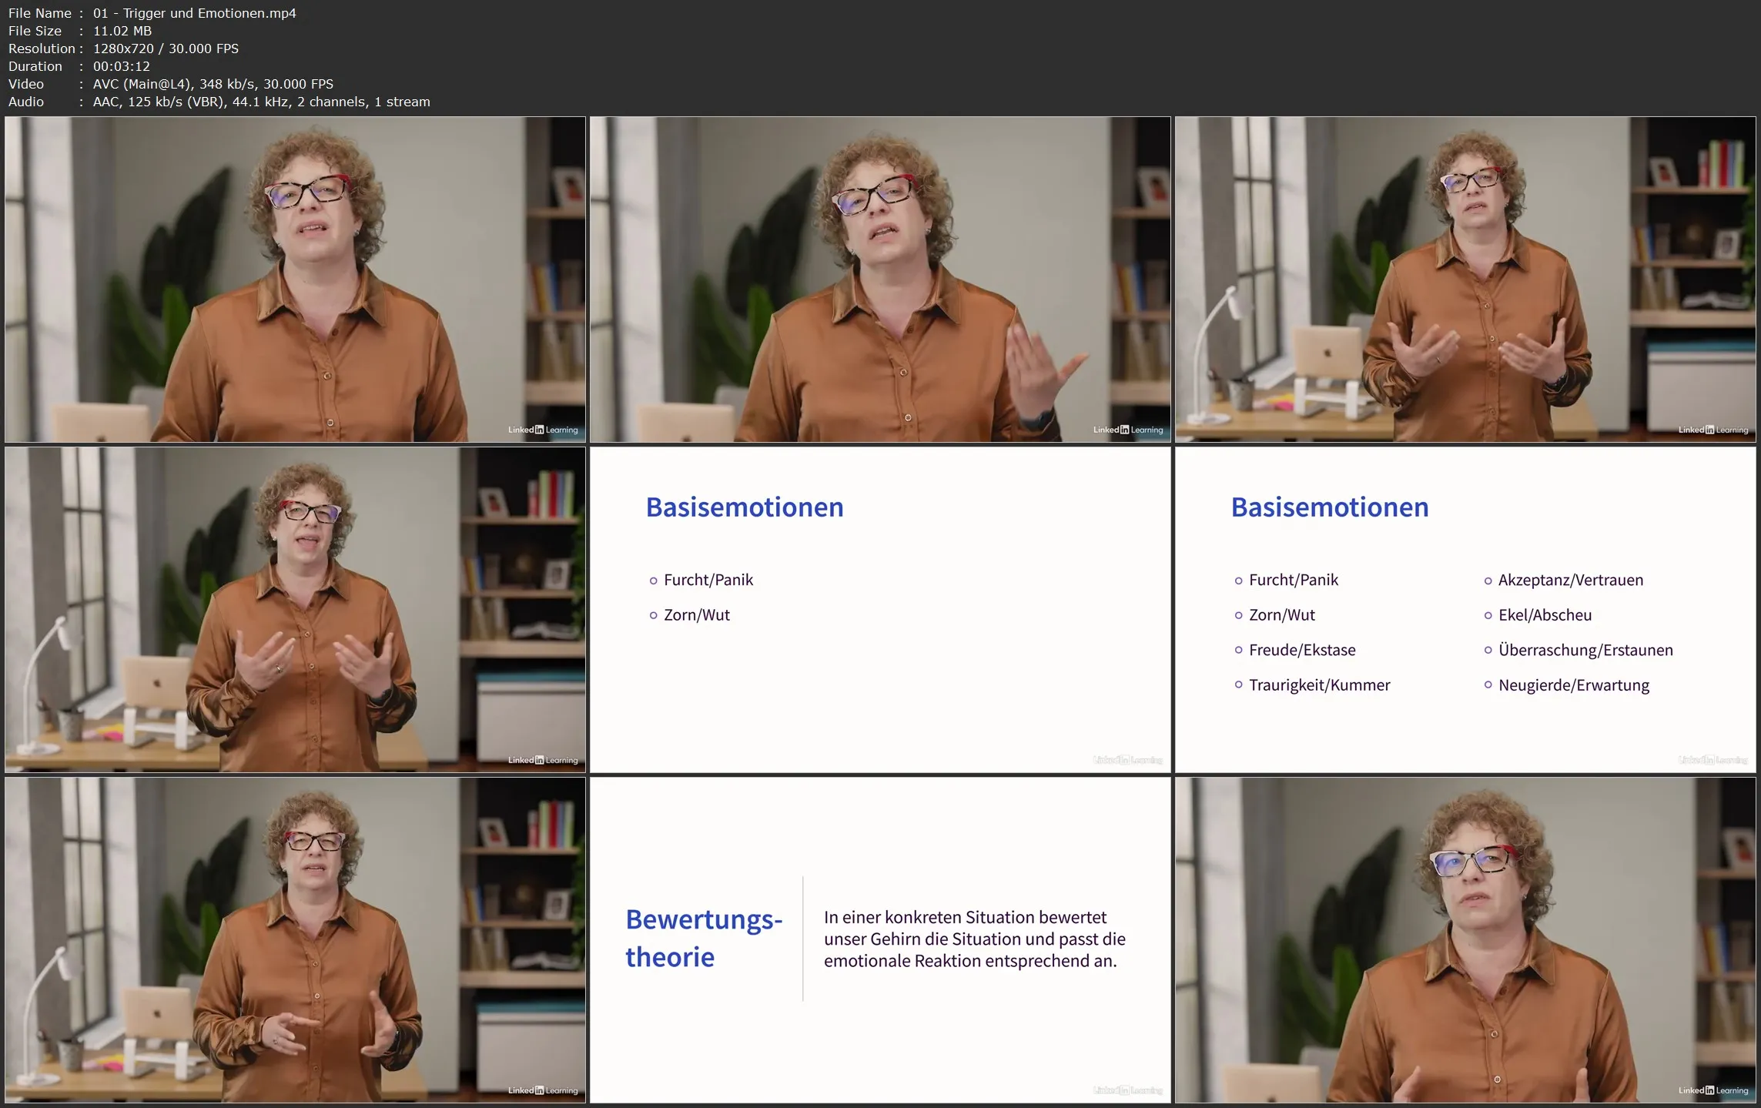Viewport: 1761px width, 1108px height.
Task: Click the file name text in header
Action: [194, 13]
